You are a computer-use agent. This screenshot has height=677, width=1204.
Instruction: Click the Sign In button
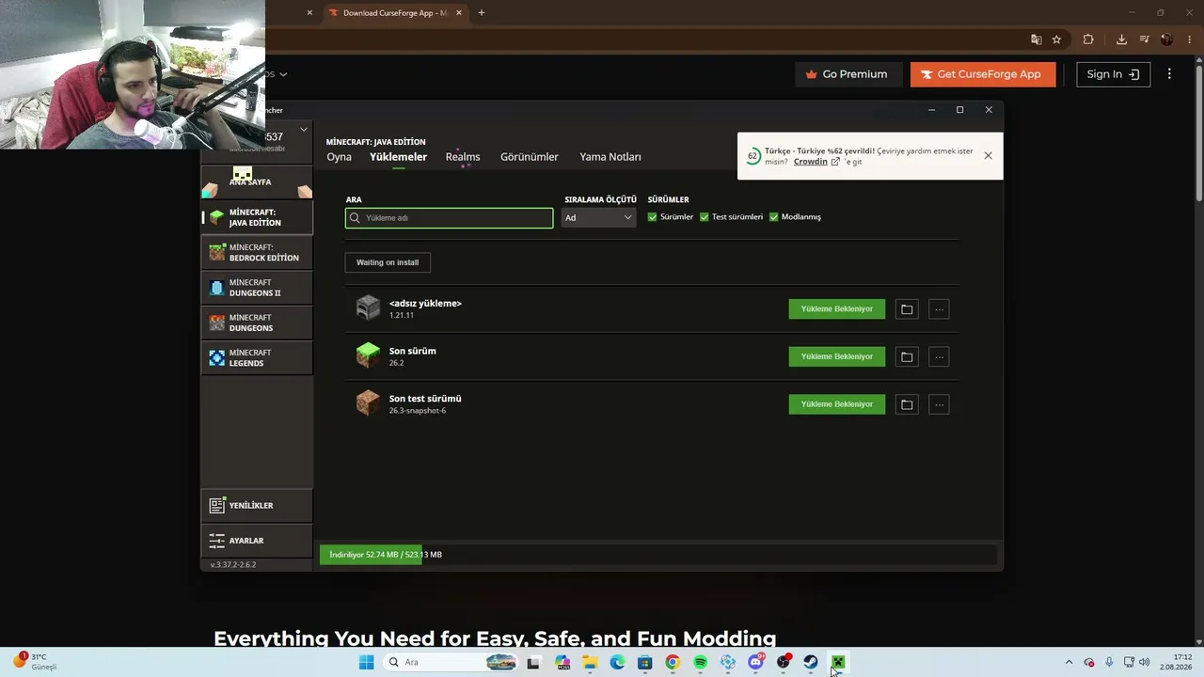click(x=1114, y=74)
